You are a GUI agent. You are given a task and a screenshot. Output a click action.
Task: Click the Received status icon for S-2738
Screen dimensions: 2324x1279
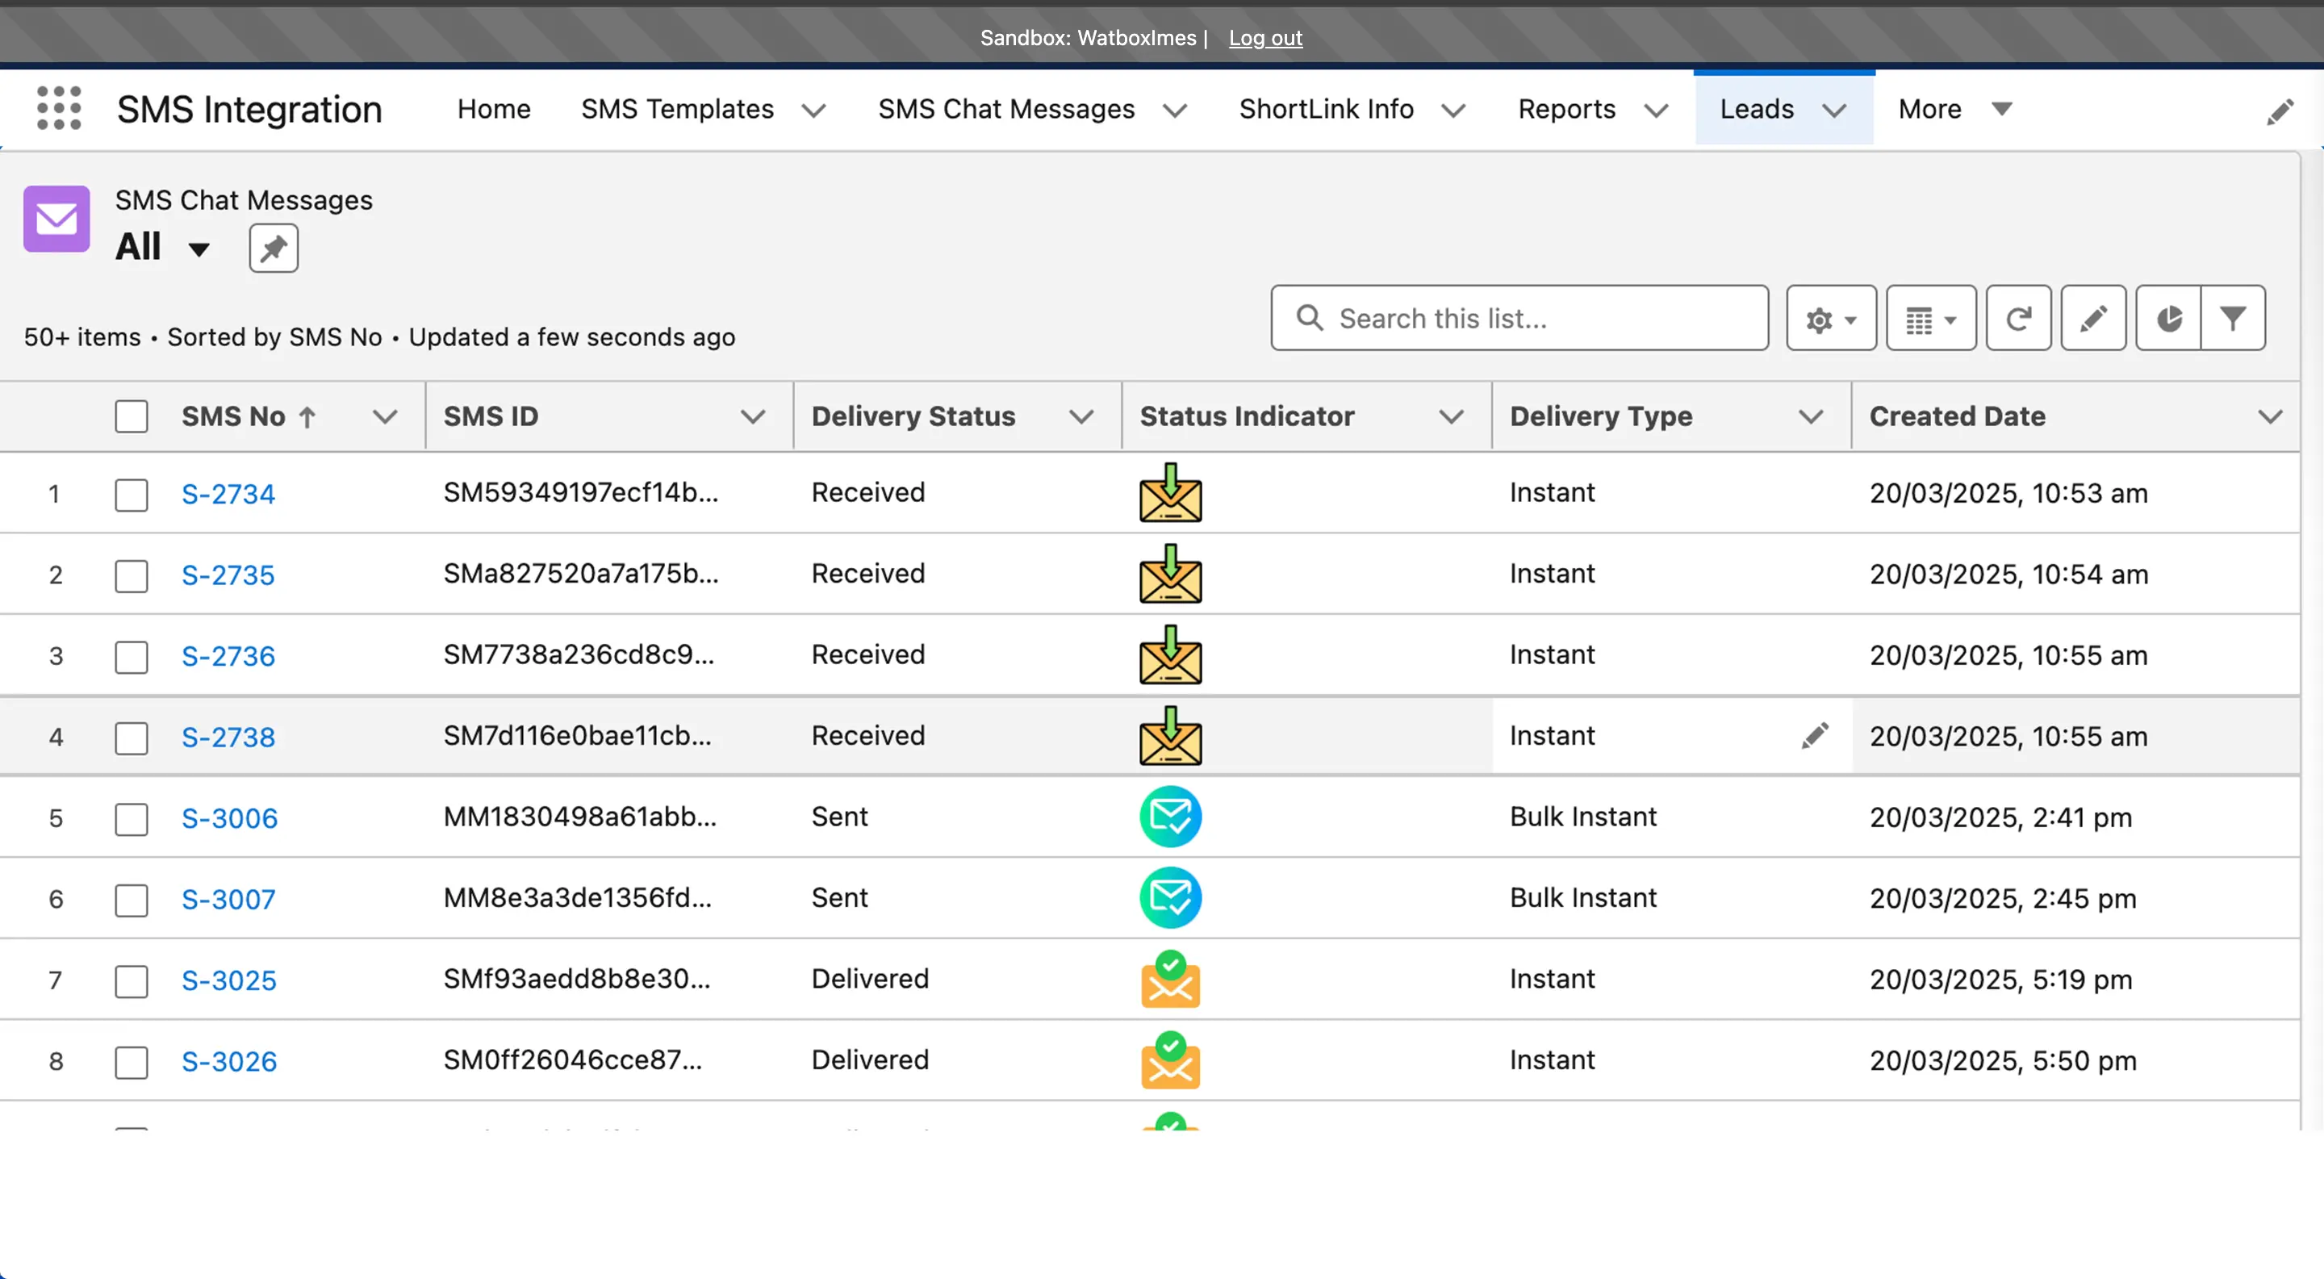pyautogui.click(x=1170, y=736)
